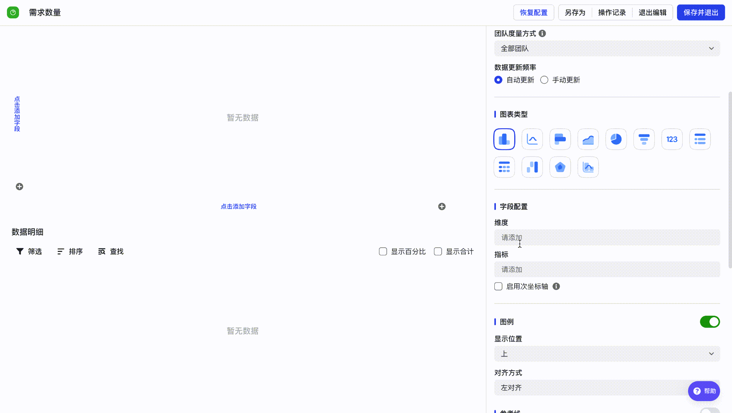Screen dimensions: 732x413
Task: Check the 显示百分比 checkbox
Action: (x=383, y=251)
